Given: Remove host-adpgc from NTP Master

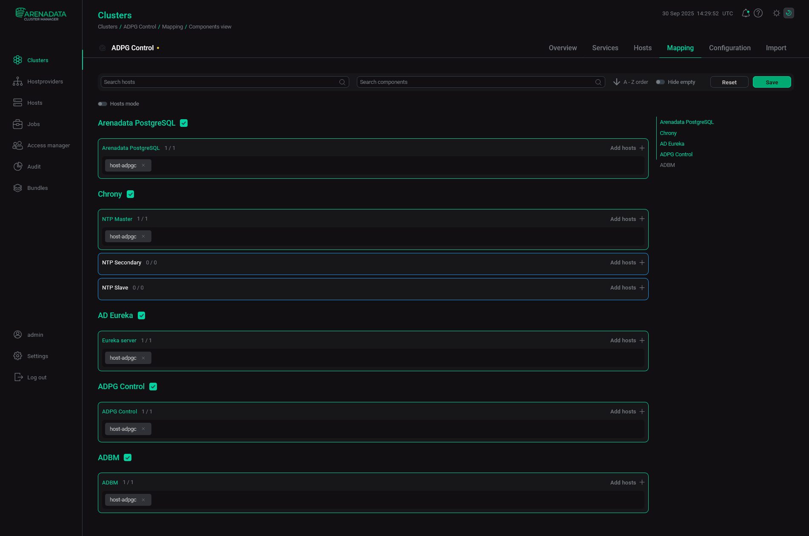Looking at the screenshot, I should [143, 236].
